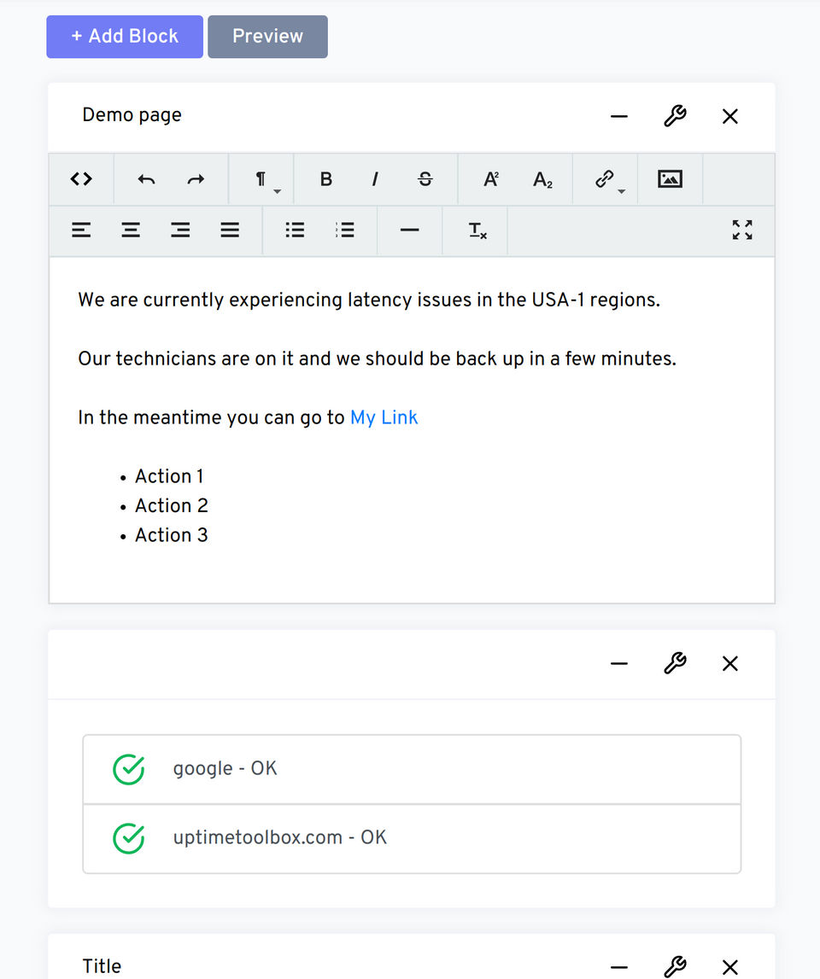Collapse the Title block
The height and width of the screenshot is (979, 820).
[x=618, y=967]
